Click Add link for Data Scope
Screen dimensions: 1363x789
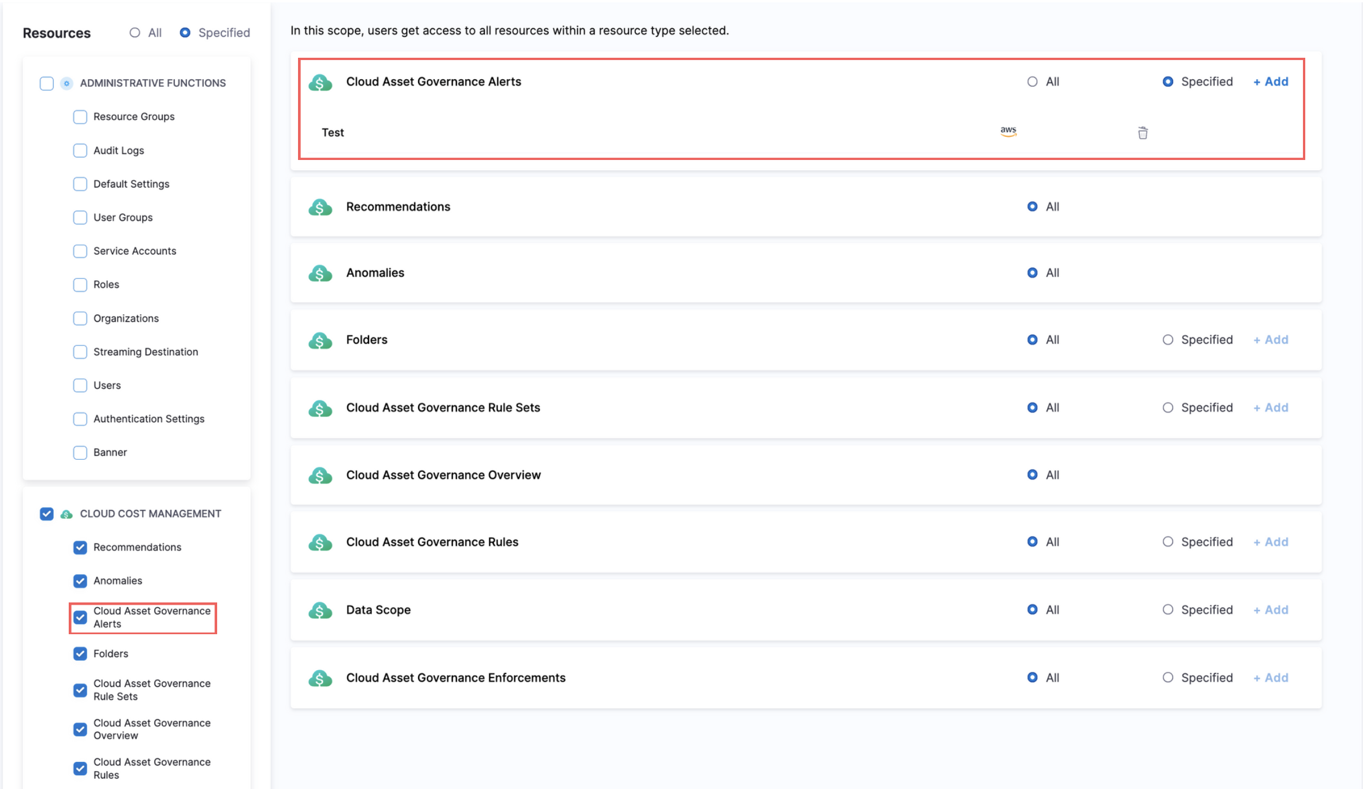point(1271,610)
